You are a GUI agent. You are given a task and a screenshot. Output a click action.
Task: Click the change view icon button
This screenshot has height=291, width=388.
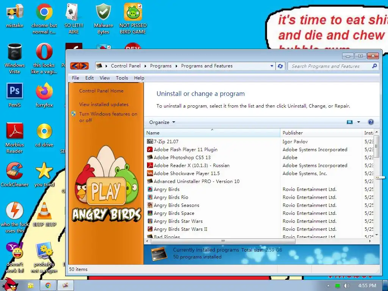pos(350,122)
